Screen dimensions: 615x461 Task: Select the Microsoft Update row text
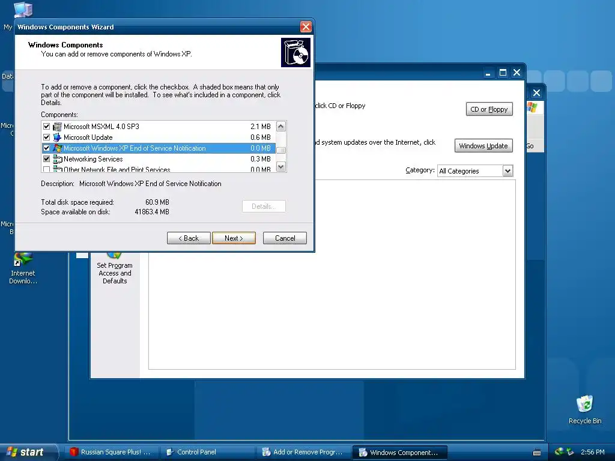pos(88,137)
